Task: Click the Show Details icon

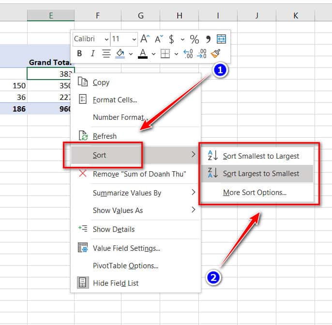Action: coord(83,228)
